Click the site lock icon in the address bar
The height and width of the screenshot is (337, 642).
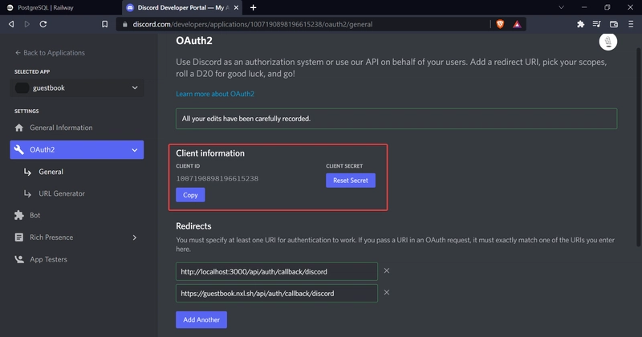(125, 24)
